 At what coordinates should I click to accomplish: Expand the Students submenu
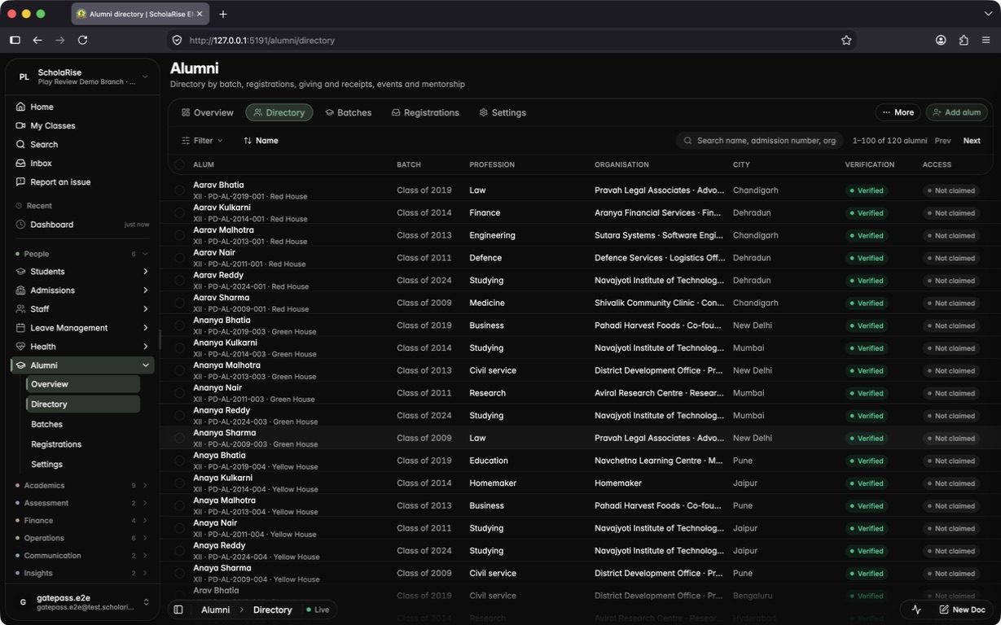tap(145, 271)
